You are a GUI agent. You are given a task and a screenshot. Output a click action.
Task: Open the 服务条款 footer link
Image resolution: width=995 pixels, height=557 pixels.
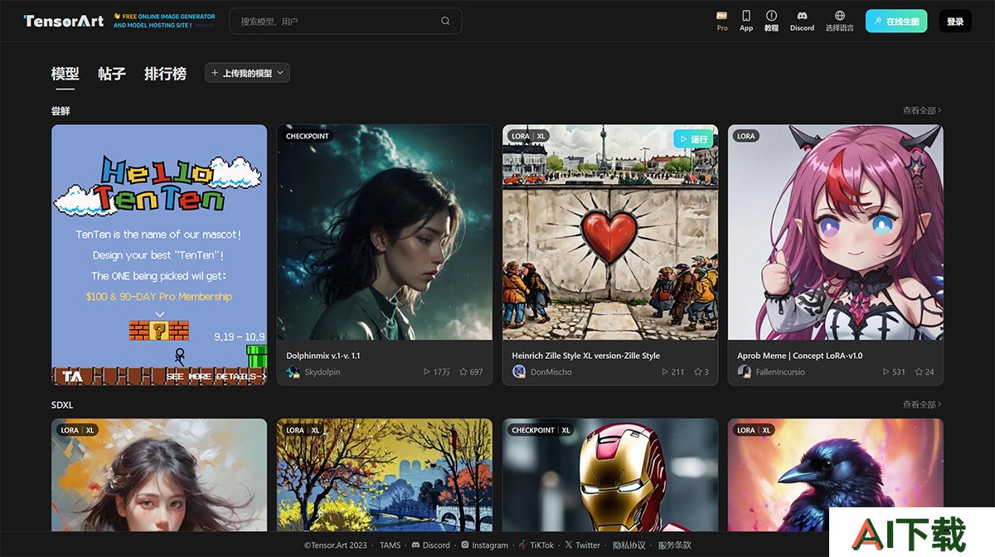tap(675, 545)
